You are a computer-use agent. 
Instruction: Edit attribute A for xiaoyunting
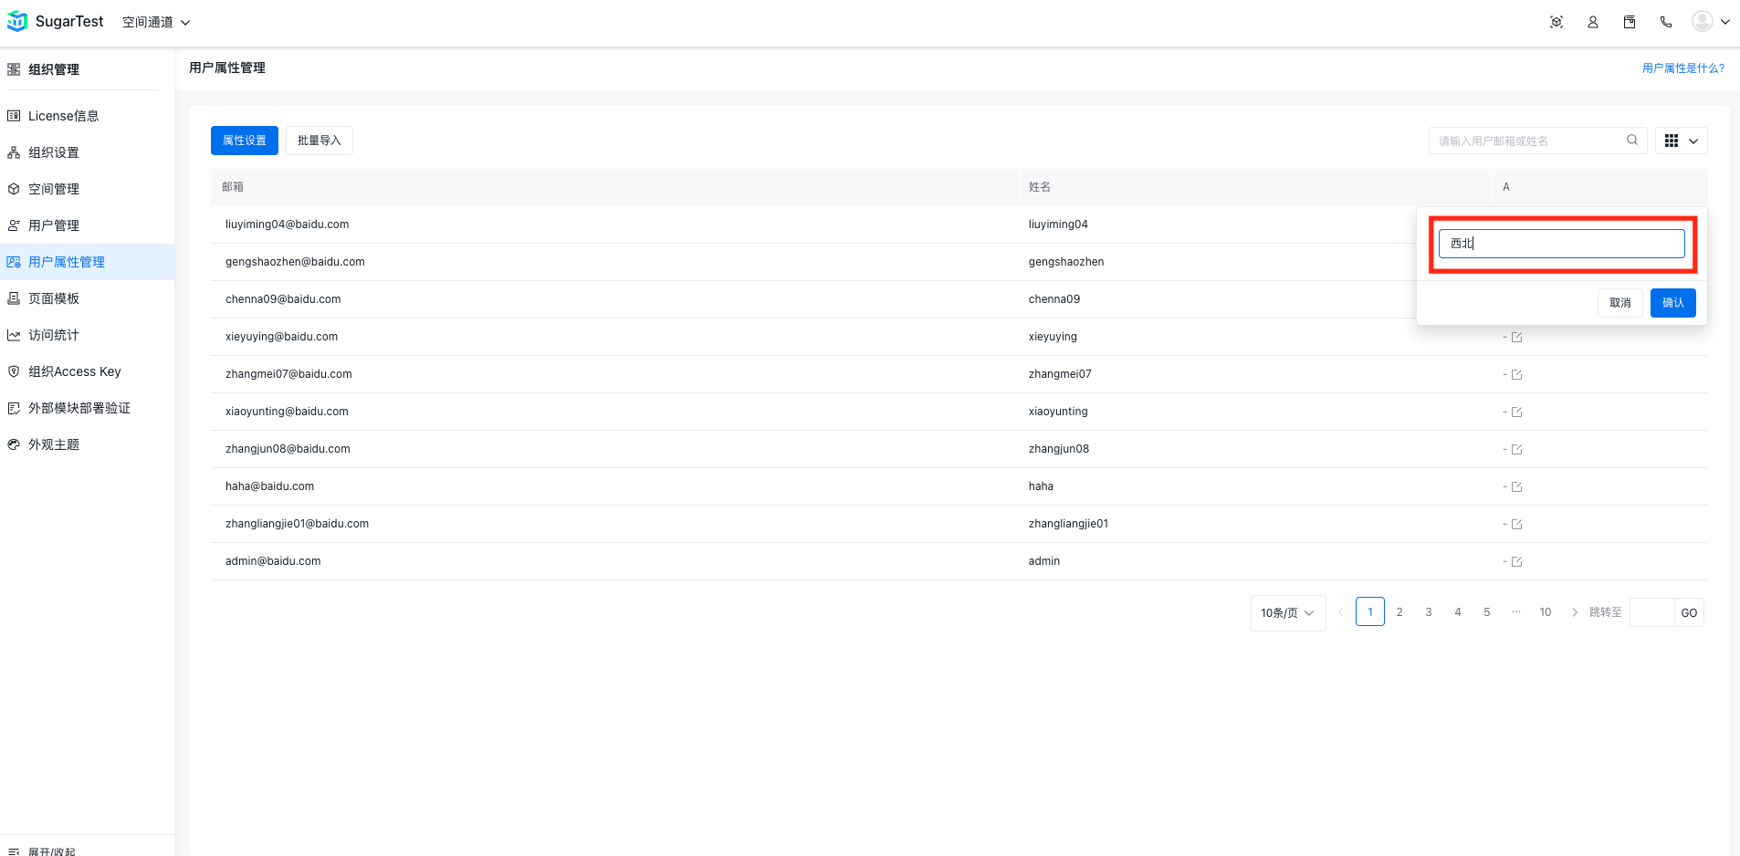pos(1517,412)
